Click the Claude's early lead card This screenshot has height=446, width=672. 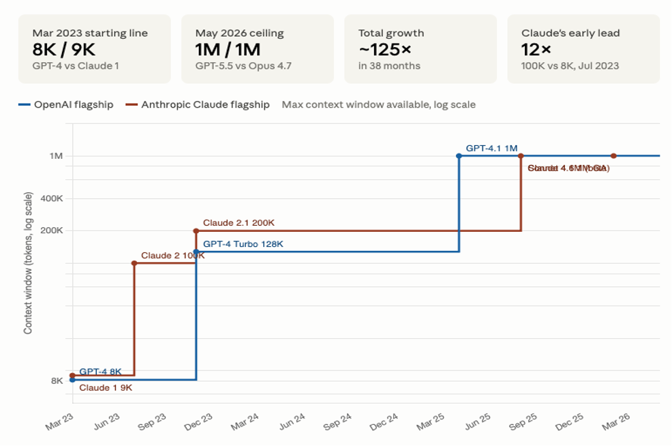point(583,49)
